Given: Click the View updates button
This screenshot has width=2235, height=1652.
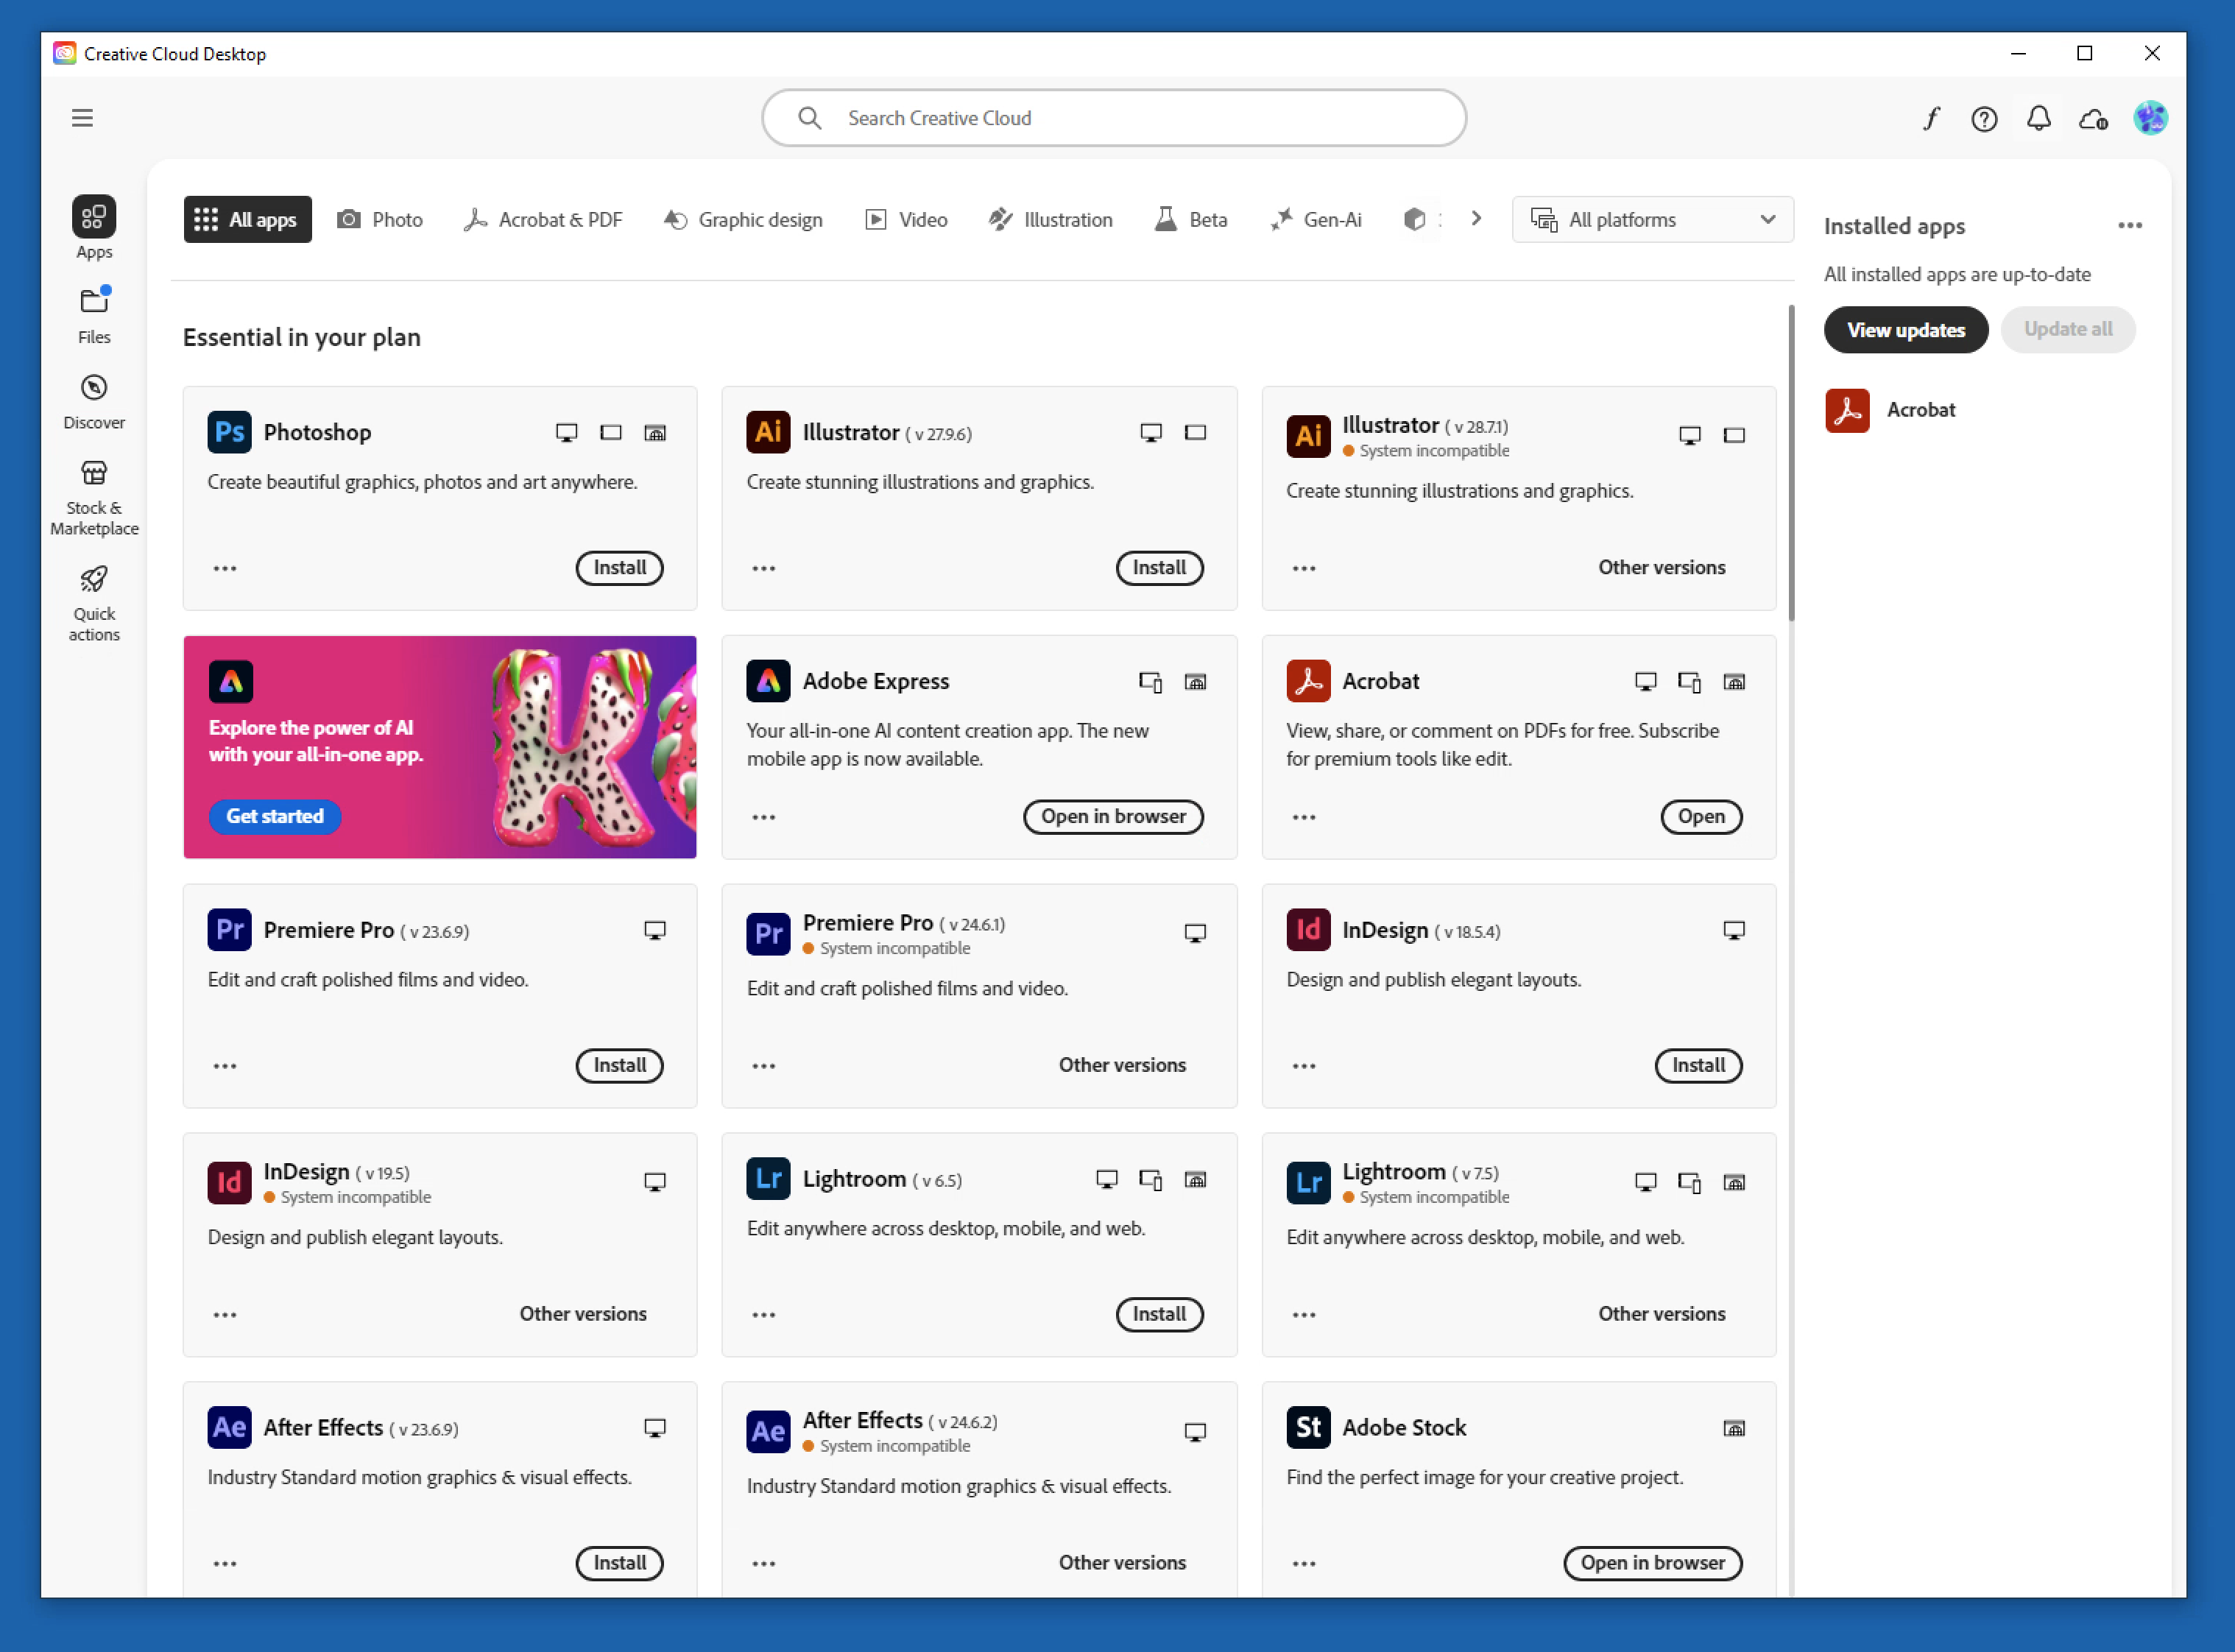Looking at the screenshot, I should click(x=1905, y=330).
